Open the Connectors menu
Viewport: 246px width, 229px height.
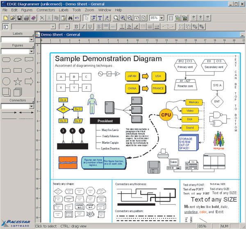click(46, 9)
